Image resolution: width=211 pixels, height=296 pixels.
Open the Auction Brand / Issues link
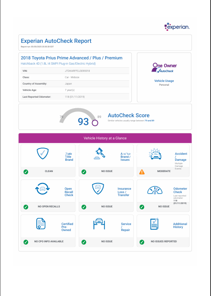[x=125, y=157]
